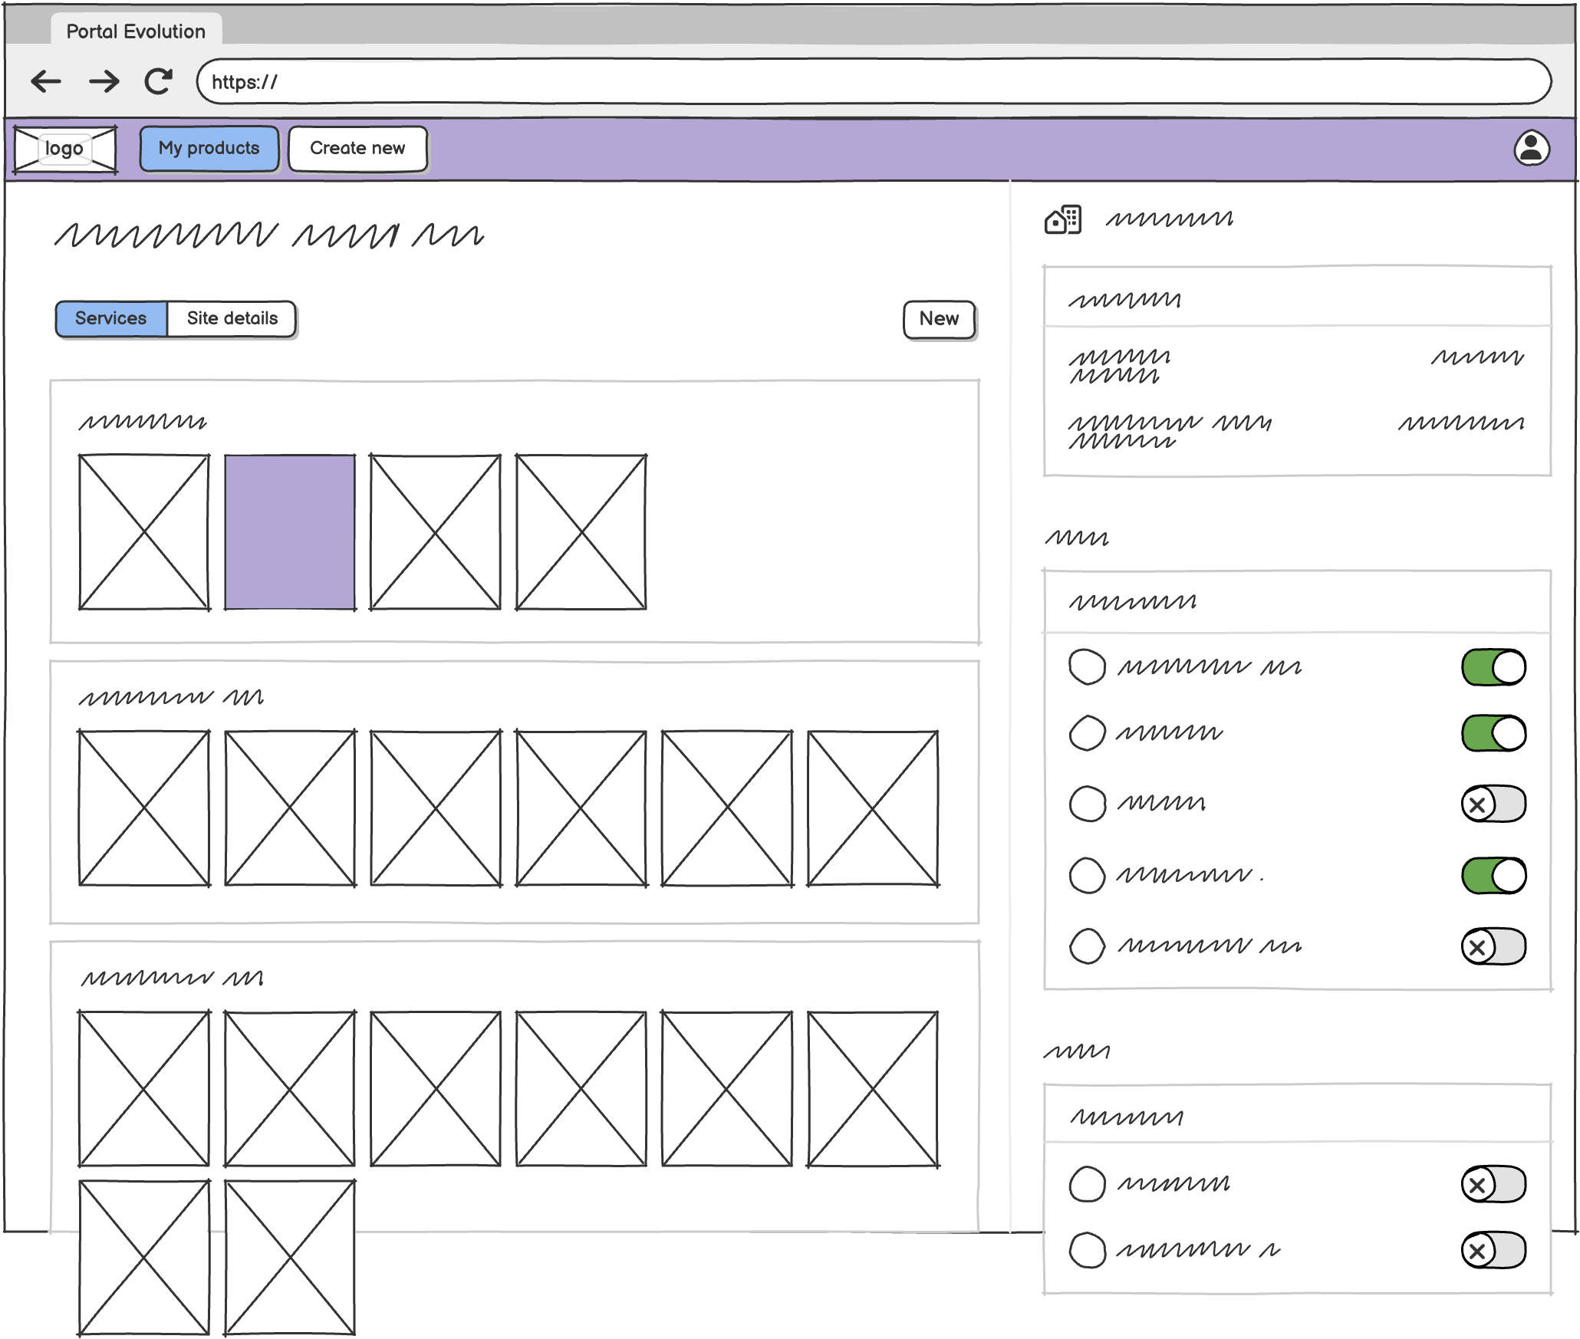
Task: Click the first radio circle in the first options list
Action: [1087, 666]
